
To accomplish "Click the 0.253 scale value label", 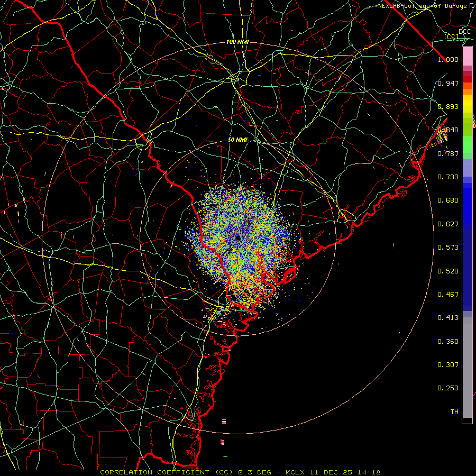I will 448,388.
